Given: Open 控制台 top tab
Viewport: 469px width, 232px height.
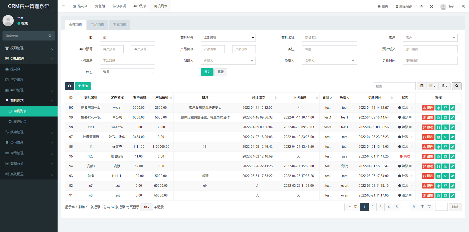Looking at the screenshot, I should coord(80,6).
